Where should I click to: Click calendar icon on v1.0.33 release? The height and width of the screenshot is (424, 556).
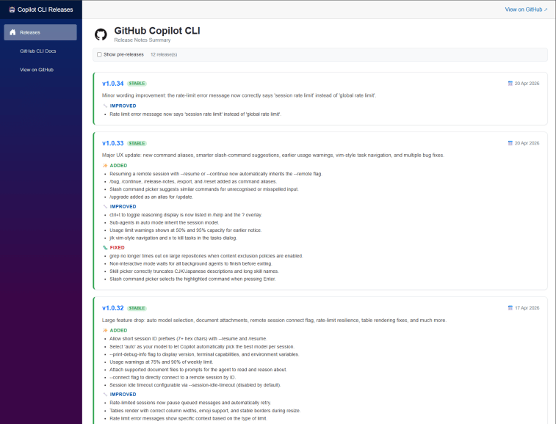(x=510, y=143)
